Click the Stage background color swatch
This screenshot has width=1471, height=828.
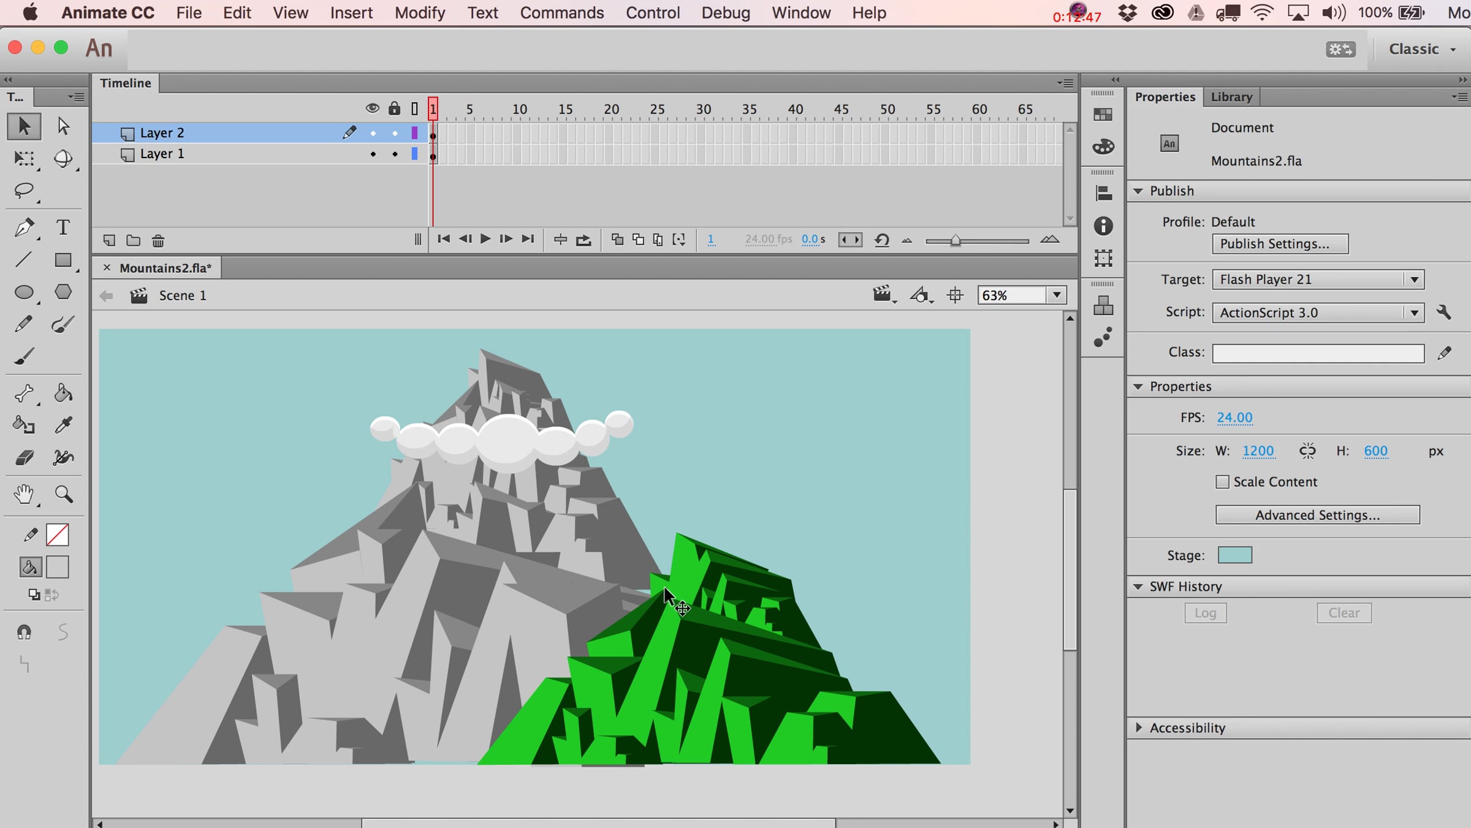(x=1234, y=555)
